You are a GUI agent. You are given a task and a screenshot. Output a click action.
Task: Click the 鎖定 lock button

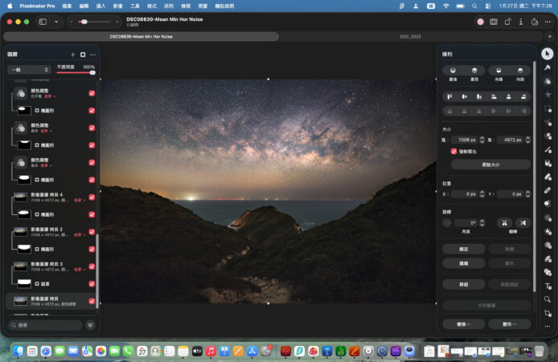[x=463, y=249]
